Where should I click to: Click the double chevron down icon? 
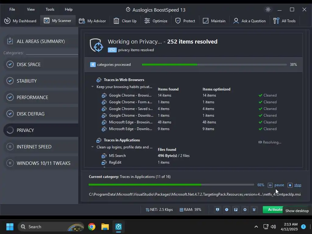point(254,210)
